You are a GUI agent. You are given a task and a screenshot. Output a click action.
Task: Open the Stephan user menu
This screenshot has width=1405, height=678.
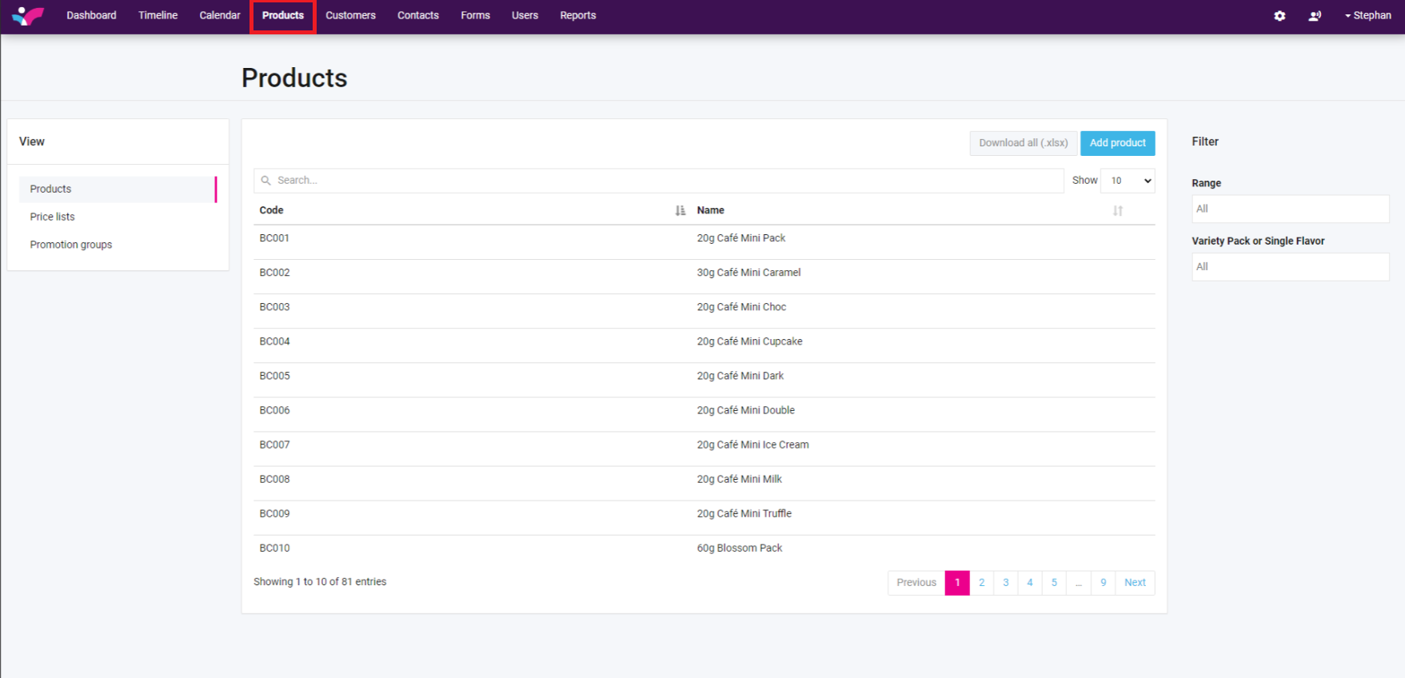[1367, 16]
